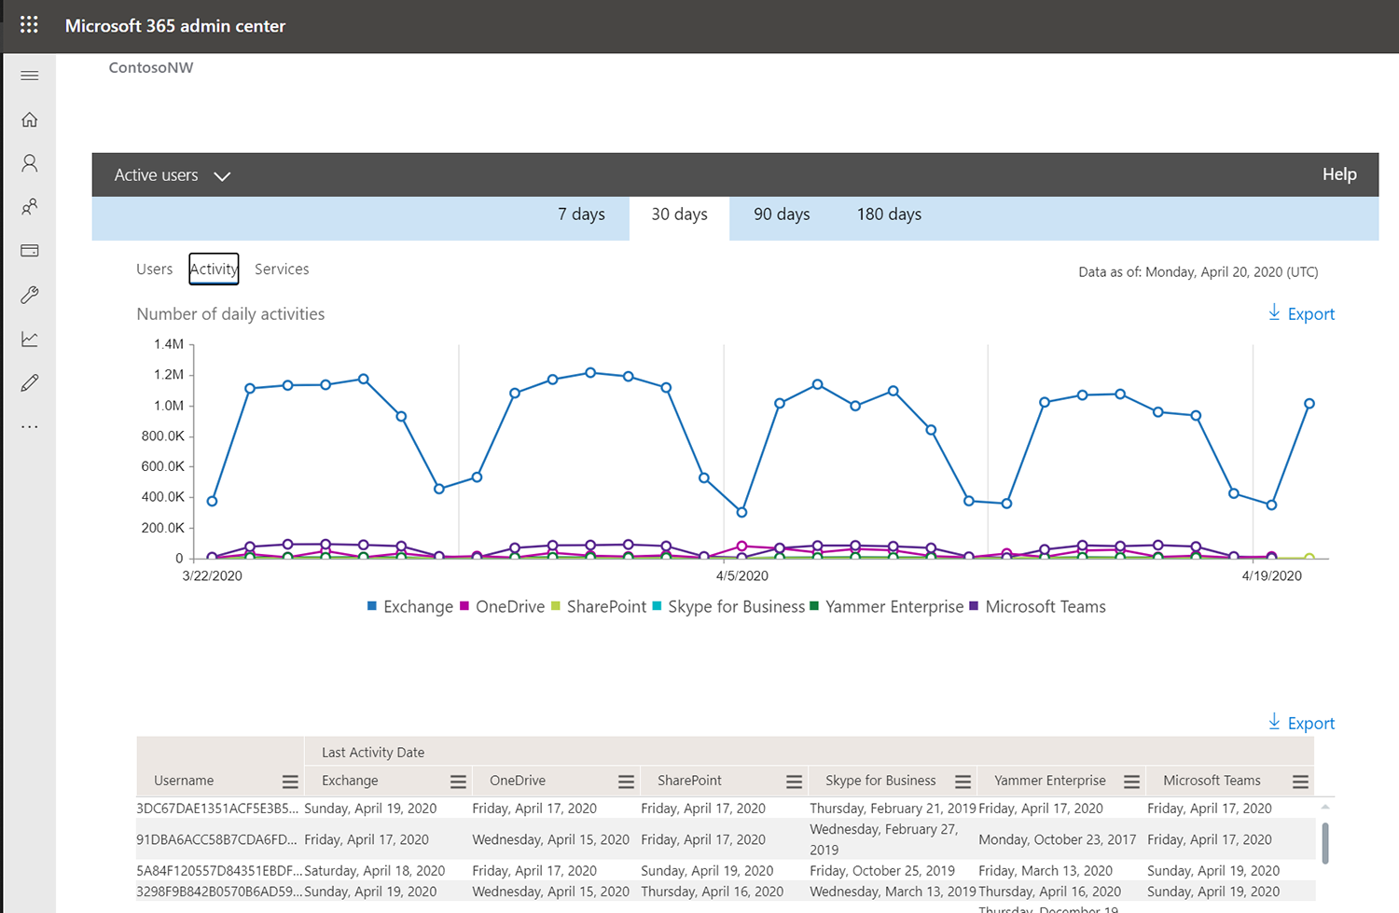Click the Data as of date text
This screenshot has width=1399, height=913.
point(1198,272)
